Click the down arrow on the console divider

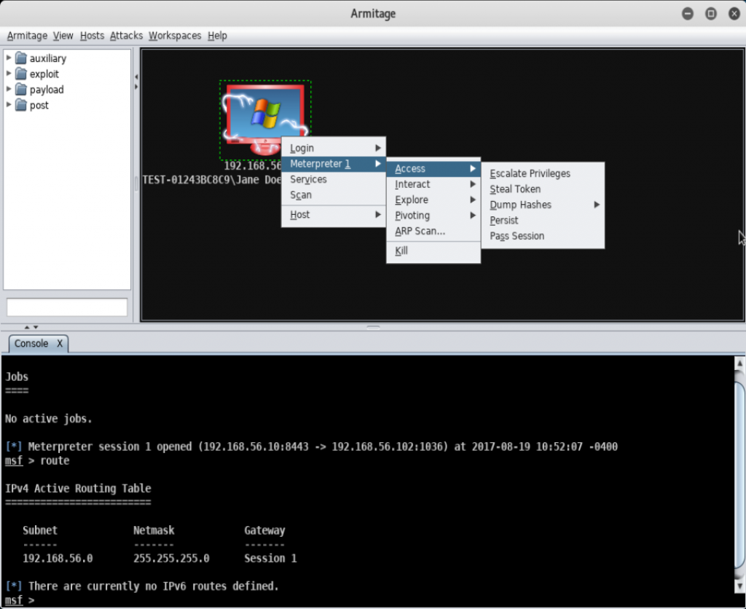[36, 327]
